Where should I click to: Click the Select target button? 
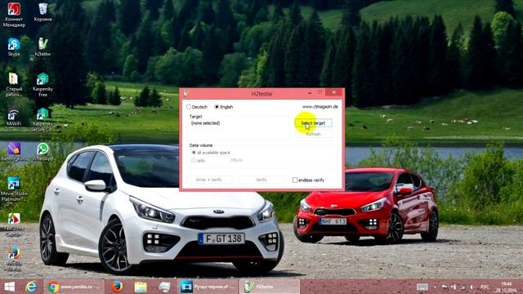(x=313, y=123)
